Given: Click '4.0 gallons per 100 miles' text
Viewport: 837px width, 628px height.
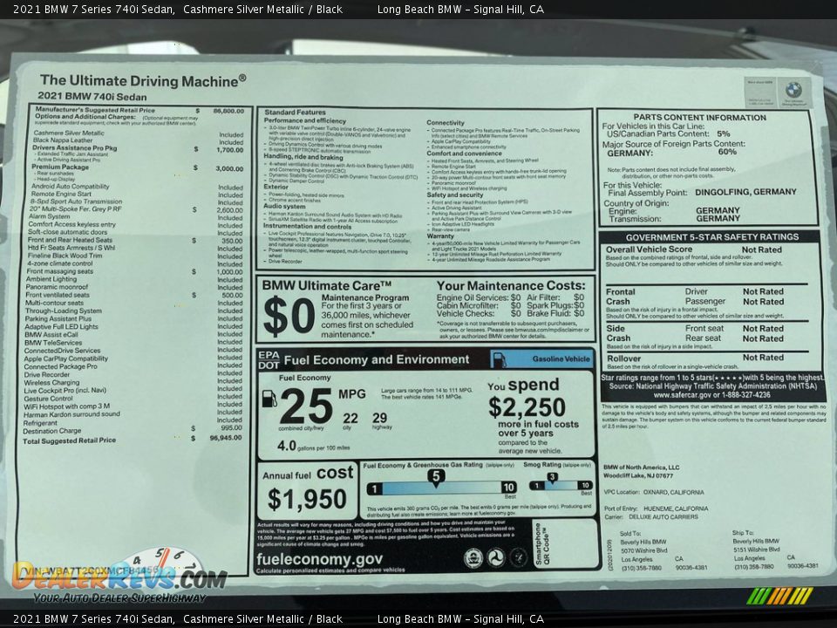Looking at the screenshot, I should (x=313, y=446).
